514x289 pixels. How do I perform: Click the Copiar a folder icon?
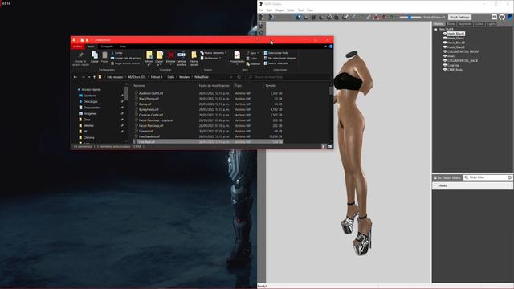pos(159,55)
